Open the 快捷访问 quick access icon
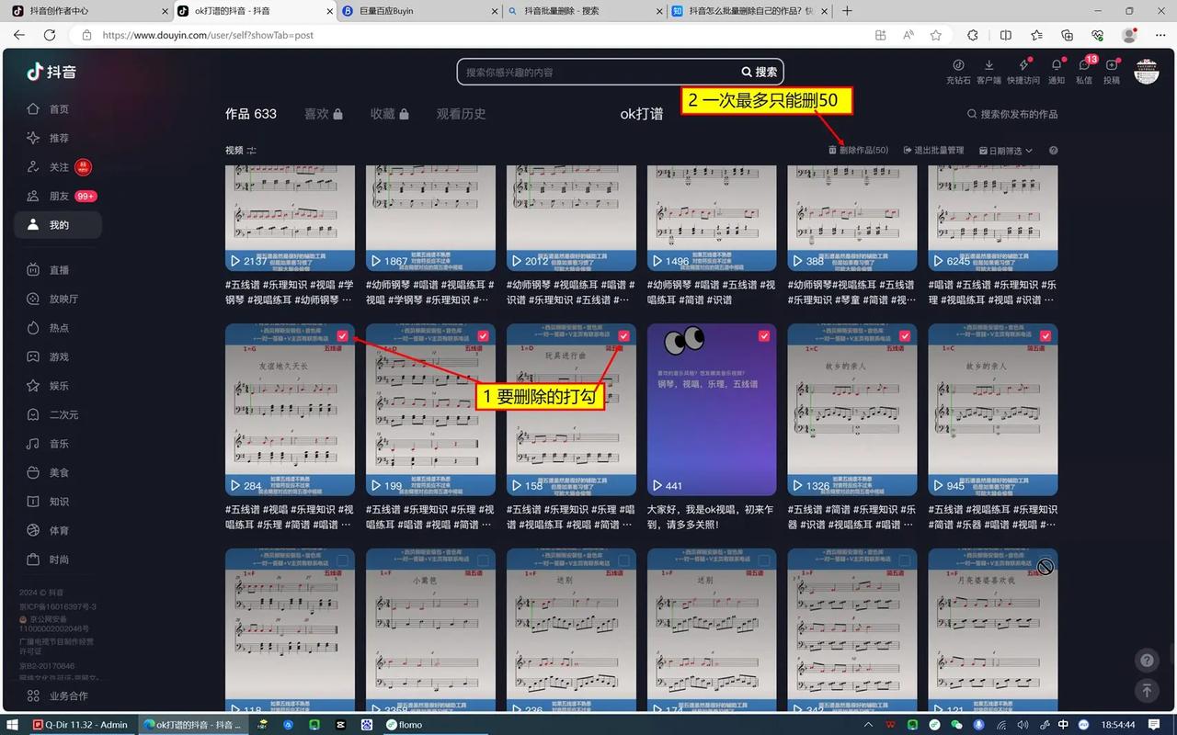Image resolution: width=1177 pixels, height=735 pixels. coord(1023,64)
